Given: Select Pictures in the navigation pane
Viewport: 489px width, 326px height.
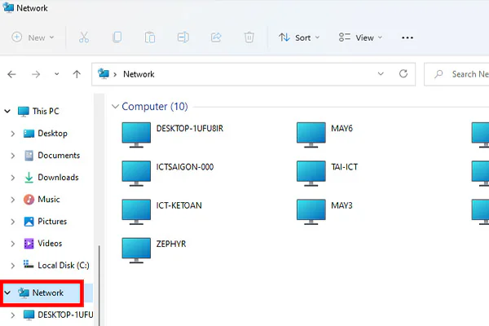Looking at the screenshot, I should 46,222.
